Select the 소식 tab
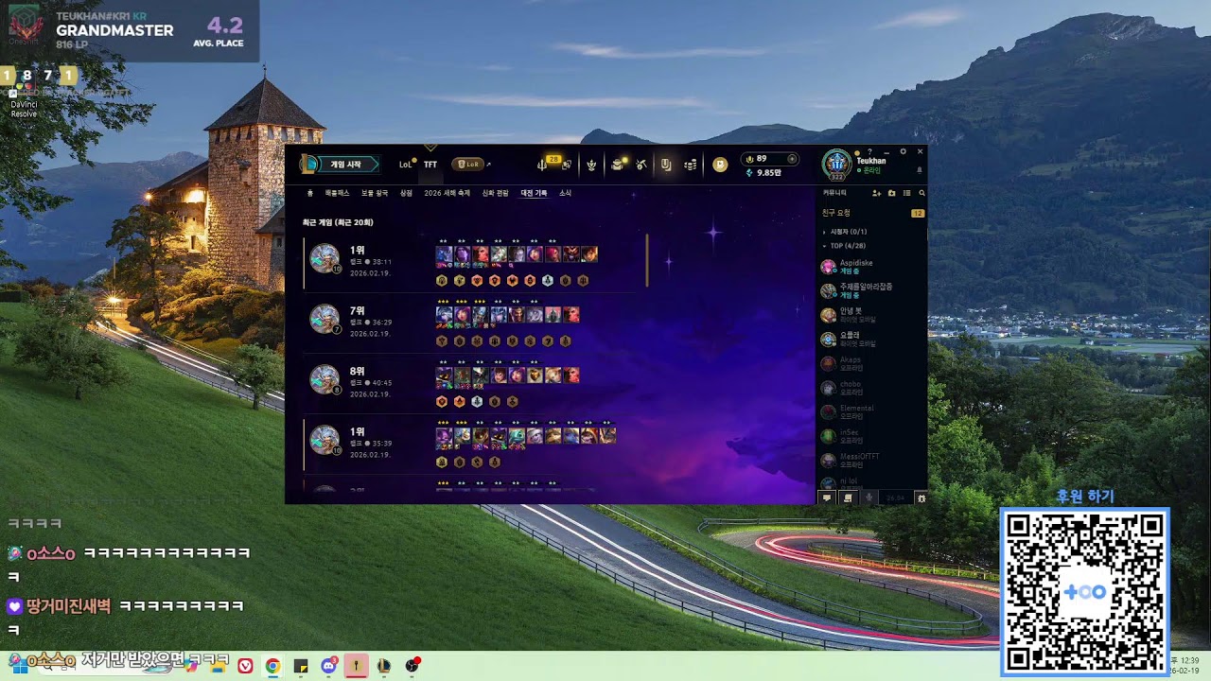This screenshot has width=1211, height=681. click(565, 193)
